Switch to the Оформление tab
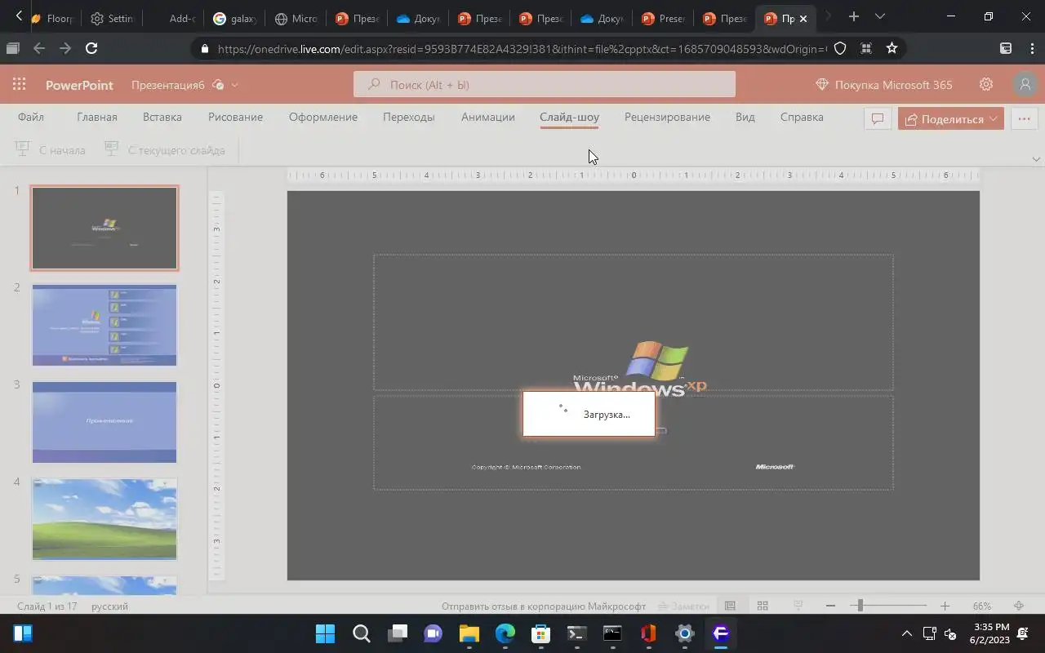 pyautogui.click(x=323, y=117)
